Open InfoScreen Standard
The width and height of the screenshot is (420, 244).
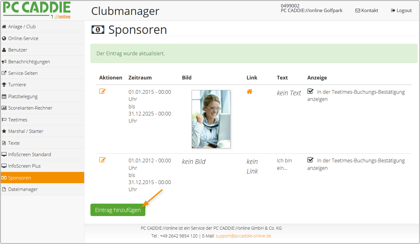[42, 155]
